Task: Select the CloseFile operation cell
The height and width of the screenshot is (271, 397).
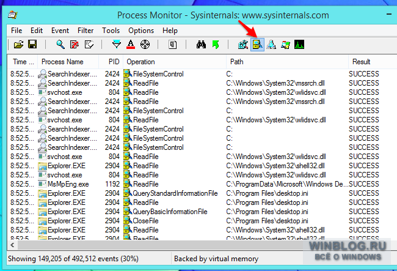Action: pyautogui.click(x=145, y=221)
